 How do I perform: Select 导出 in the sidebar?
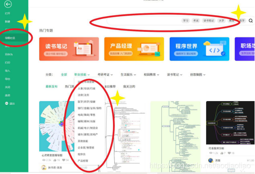coord(7,79)
